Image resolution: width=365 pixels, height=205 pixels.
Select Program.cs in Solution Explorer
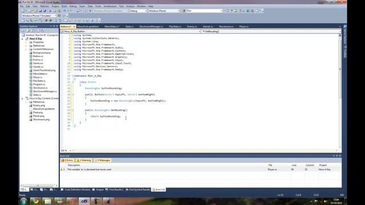(39, 84)
